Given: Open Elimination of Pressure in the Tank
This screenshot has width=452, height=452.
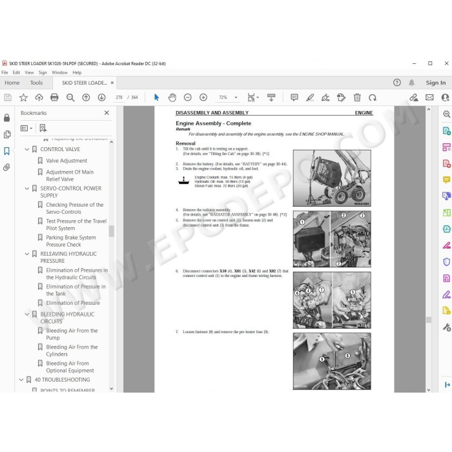Looking at the screenshot, I should pos(76,290).
